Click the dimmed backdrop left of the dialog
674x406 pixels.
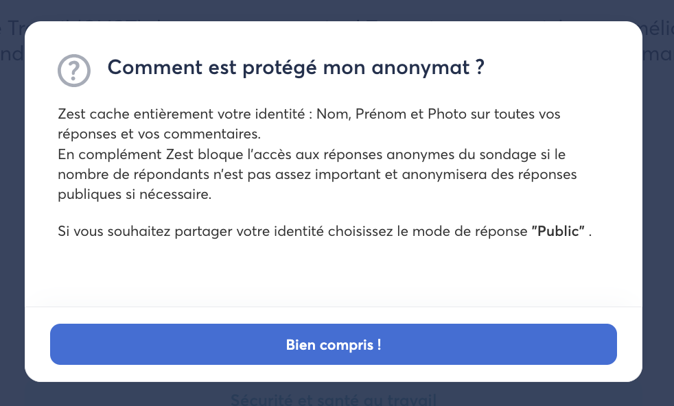pyautogui.click(x=12, y=206)
